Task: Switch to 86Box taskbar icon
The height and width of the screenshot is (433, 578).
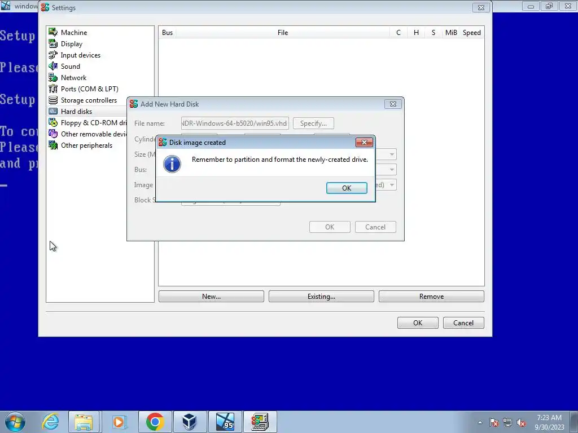Action: tap(260, 422)
